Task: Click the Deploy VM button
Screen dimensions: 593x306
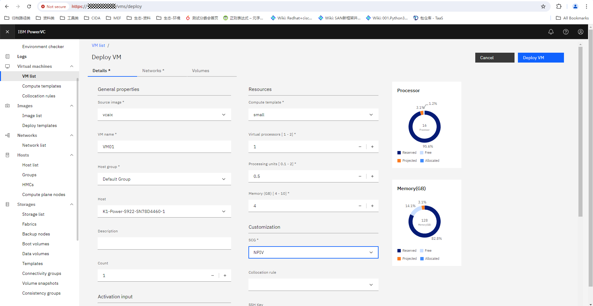Action: coord(541,58)
